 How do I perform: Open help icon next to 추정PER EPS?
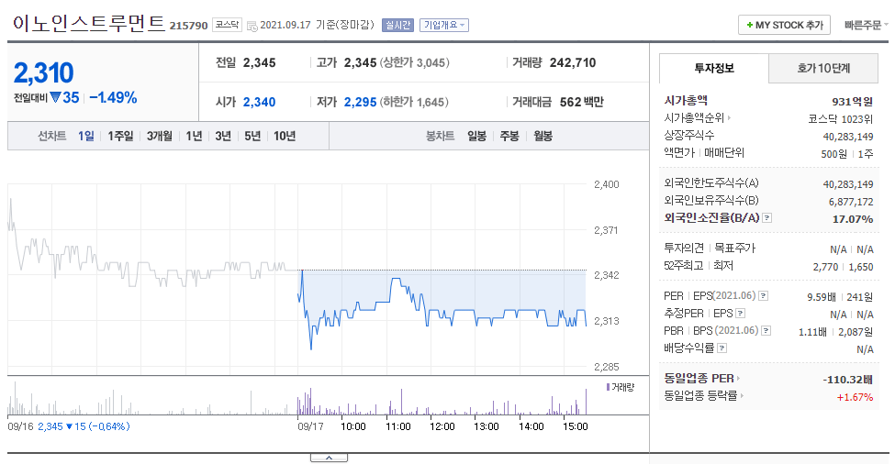pyautogui.click(x=740, y=313)
